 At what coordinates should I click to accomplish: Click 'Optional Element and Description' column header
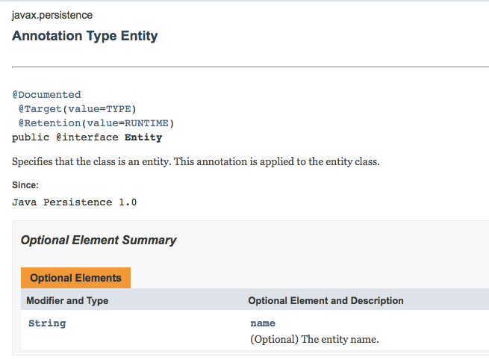click(x=326, y=301)
